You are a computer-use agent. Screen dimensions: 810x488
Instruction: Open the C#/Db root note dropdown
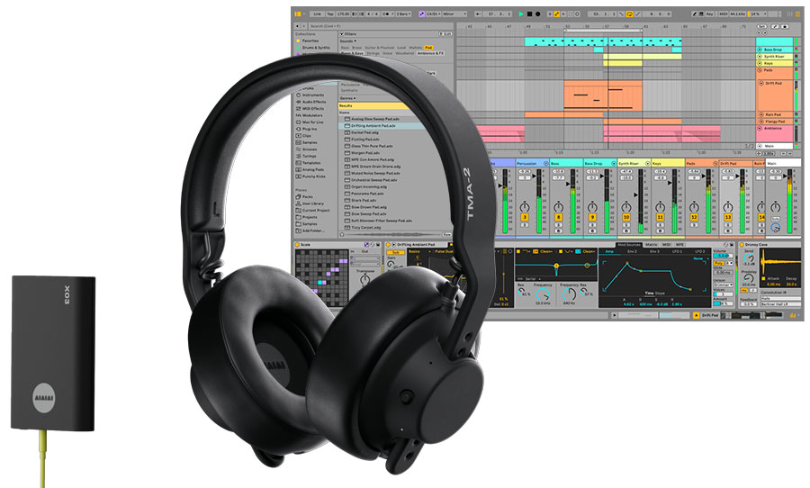point(434,14)
